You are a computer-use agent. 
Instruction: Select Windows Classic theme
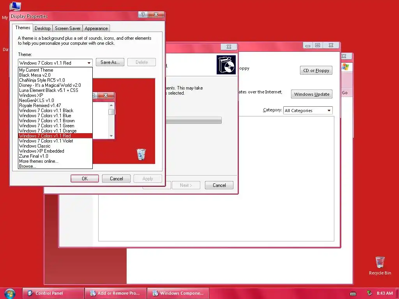tap(55, 146)
